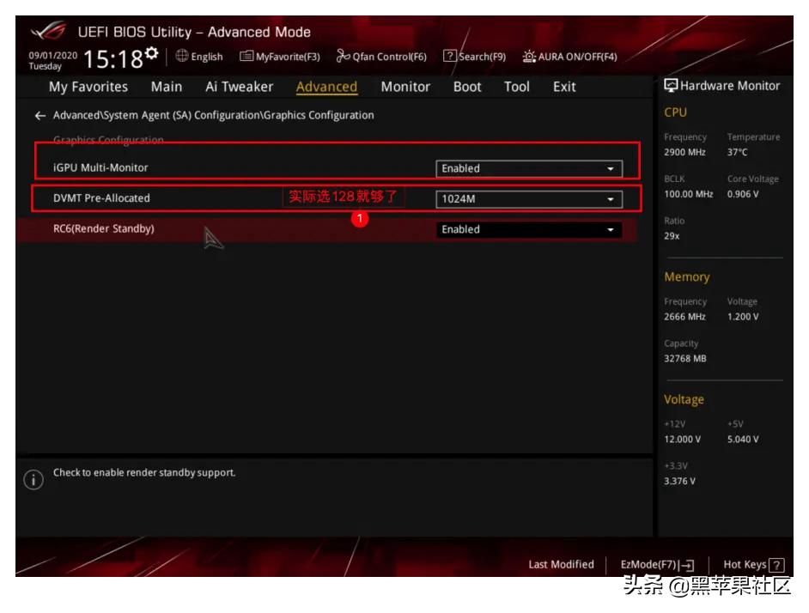Open the My Favorites tab
The height and width of the screenshot is (613, 809).
pos(88,87)
